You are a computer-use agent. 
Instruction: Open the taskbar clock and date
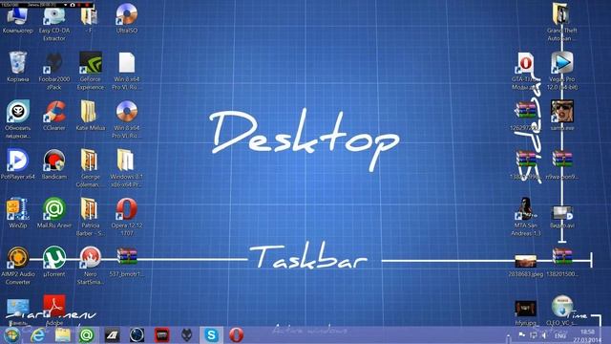587,335
